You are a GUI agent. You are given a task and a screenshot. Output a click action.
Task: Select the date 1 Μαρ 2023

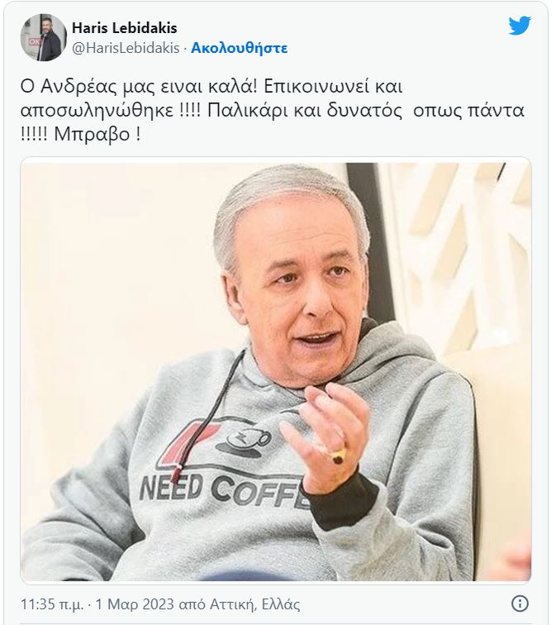pos(135,604)
